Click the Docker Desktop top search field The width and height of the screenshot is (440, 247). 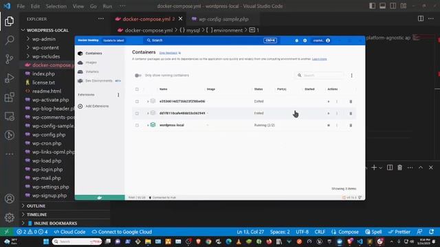212,40
